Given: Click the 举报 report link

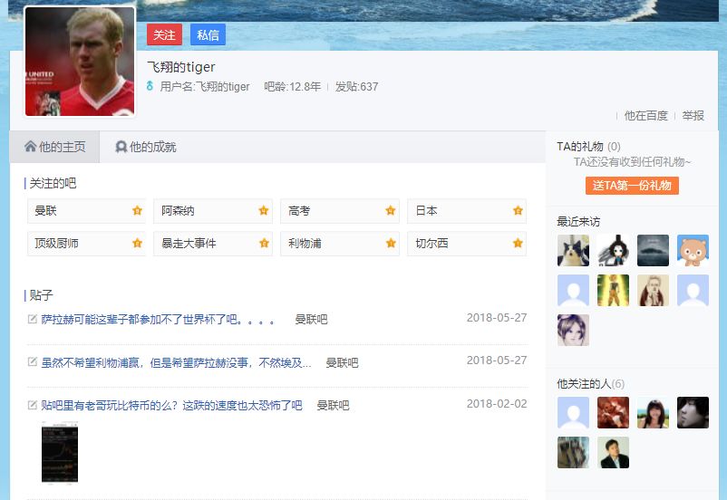Looking at the screenshot, I should pyautogui.click(x=693, y=116).
